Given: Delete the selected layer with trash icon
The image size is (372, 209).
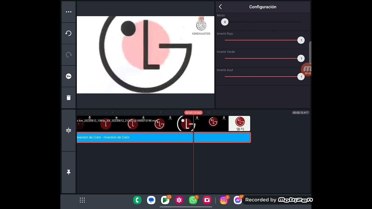Looking at the screenshot, I should click(69, 98).
